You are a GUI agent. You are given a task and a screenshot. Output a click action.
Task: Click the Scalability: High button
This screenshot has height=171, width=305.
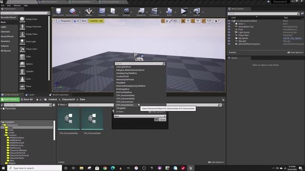point(96,21)
